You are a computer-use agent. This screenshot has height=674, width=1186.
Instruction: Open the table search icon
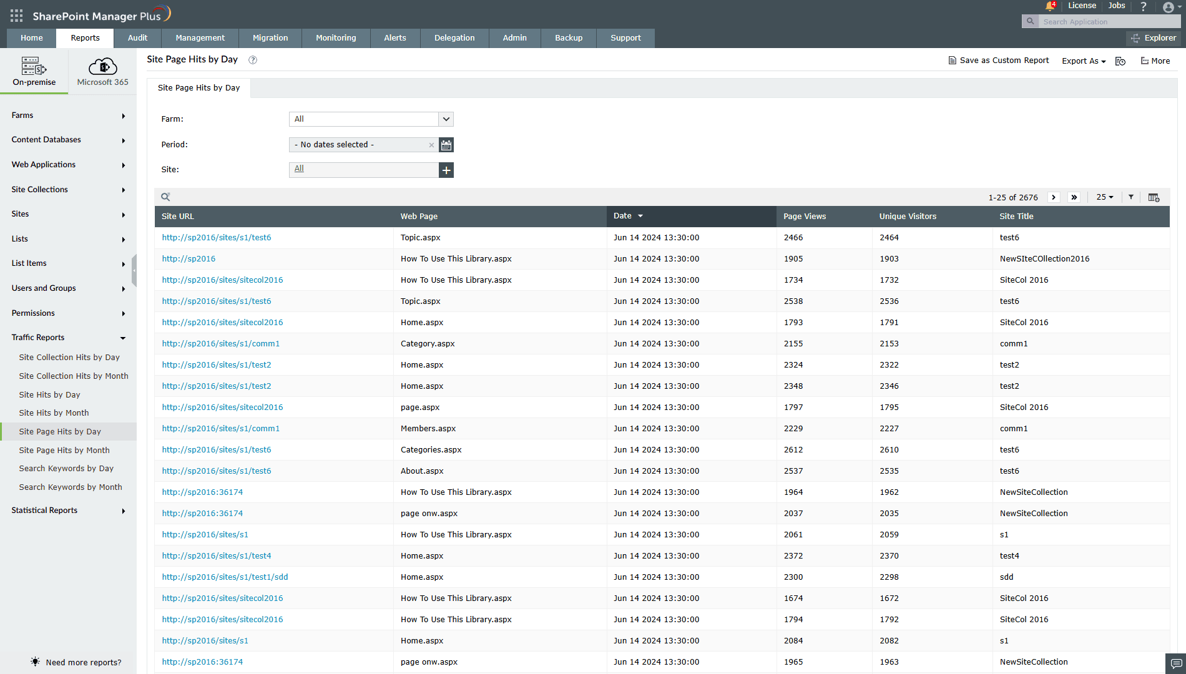pyautogui.click(x=165, y=197)
